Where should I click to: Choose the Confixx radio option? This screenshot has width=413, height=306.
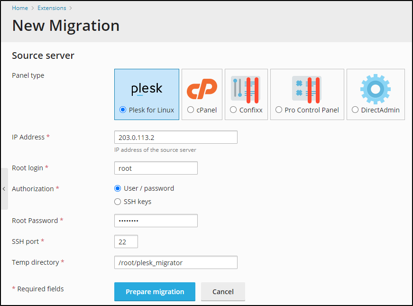[233, 110]
